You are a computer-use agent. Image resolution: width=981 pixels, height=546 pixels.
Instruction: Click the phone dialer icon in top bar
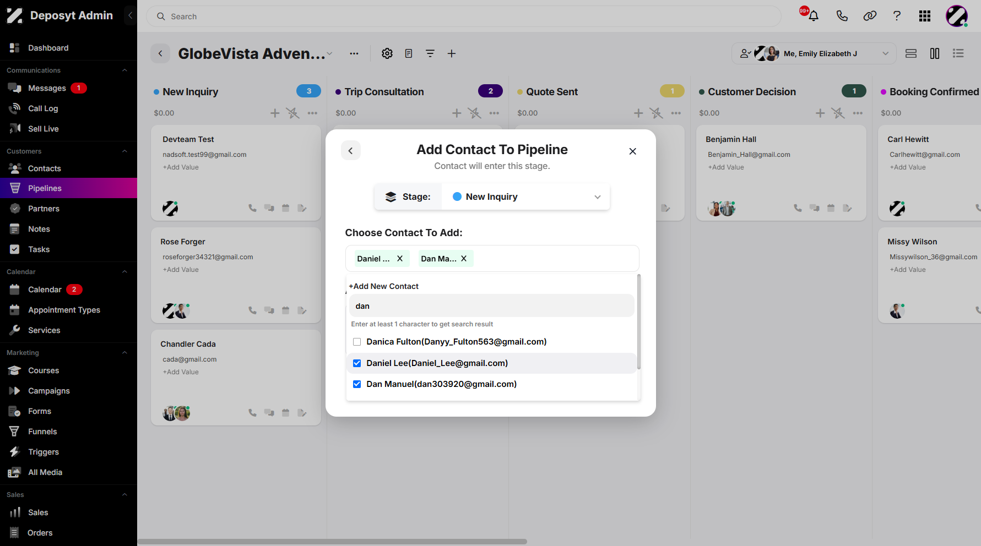(842, 16)
